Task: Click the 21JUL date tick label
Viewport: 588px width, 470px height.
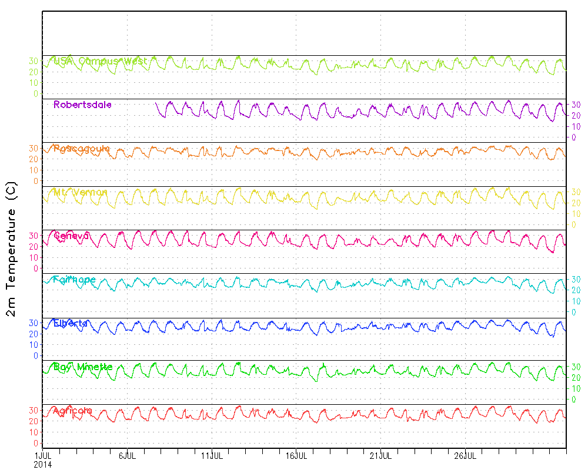Action: (381, 455)
